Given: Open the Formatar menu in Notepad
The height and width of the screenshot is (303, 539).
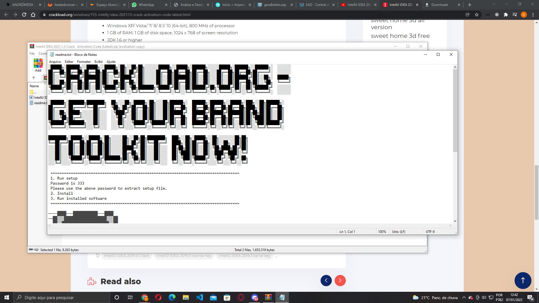Looking at the screenshot, I should pyautogui.click(x=84, y=62).
